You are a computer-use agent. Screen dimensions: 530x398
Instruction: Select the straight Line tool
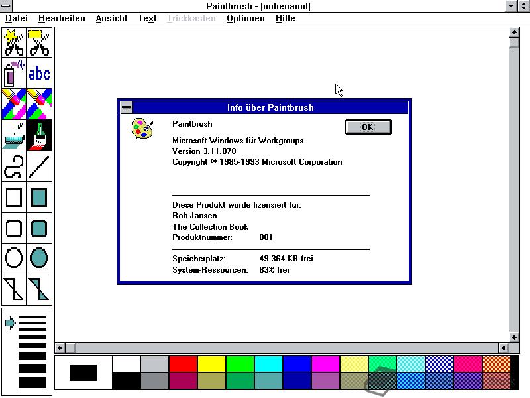(x=40, y=166)
